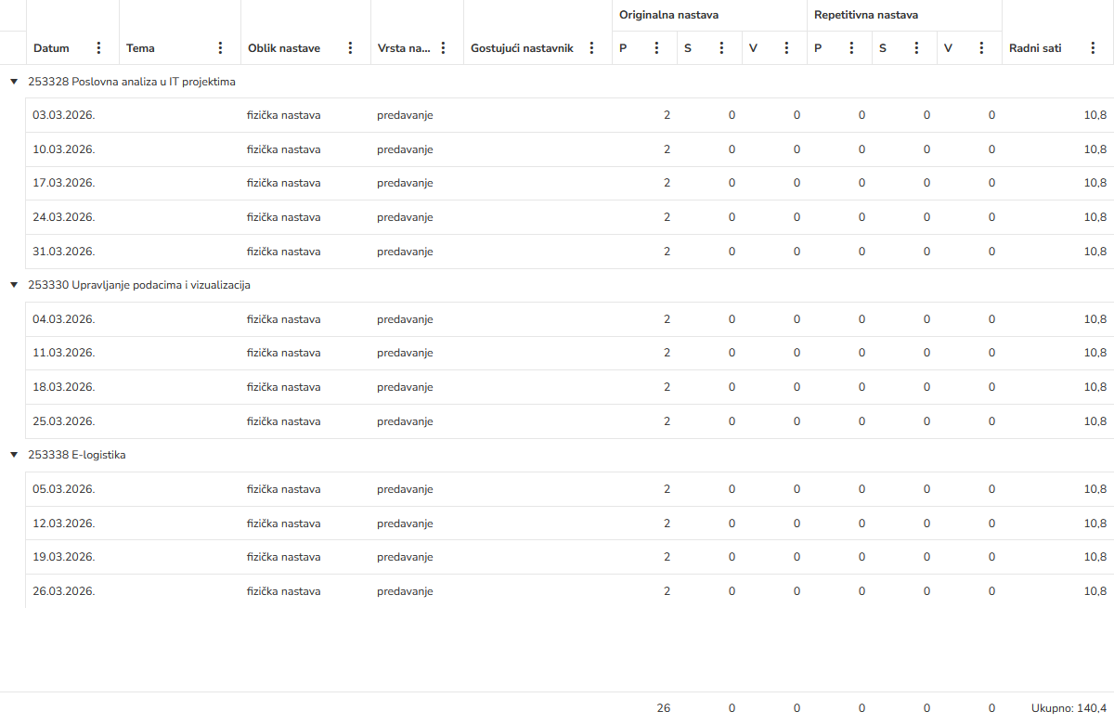Image resolution: width=1114 pixels, height=724 pixels.
Task: Select the 03.03.2026. row date cell
Action: pos(64,115)
